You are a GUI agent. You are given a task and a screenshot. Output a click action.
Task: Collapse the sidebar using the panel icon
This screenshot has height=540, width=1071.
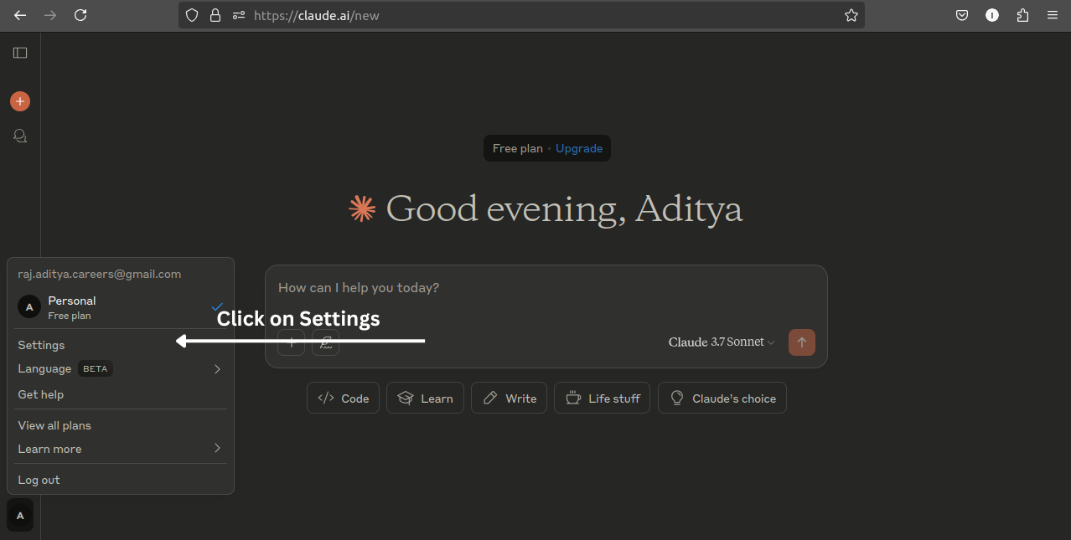pos(19,52)
